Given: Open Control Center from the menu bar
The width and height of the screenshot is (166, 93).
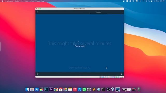Looking at the screenshot, I should 152,1.
